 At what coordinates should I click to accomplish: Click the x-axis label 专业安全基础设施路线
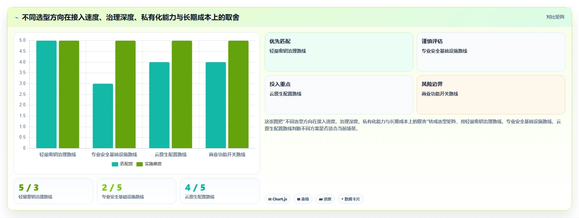click(114, 154)
